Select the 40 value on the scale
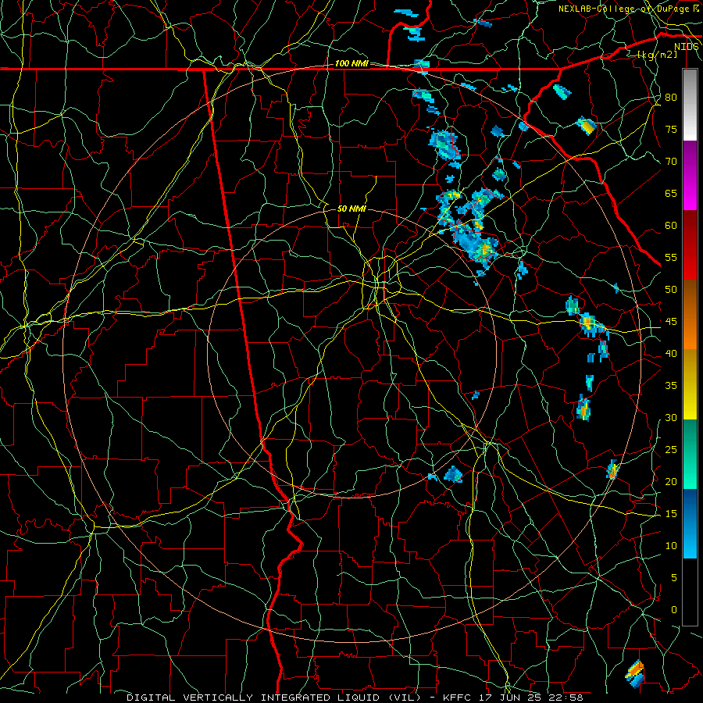This screenshot has width=703, height=703. [671, 353]
